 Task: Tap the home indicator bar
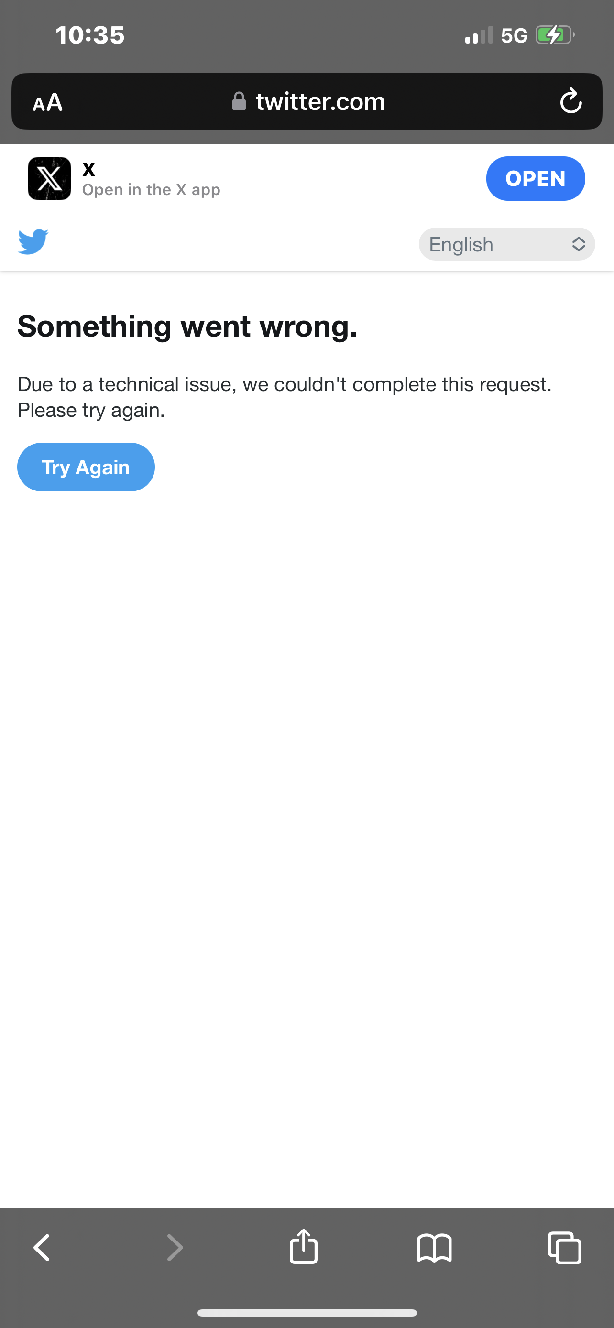pyautogui.click(x=307, y=1313)
